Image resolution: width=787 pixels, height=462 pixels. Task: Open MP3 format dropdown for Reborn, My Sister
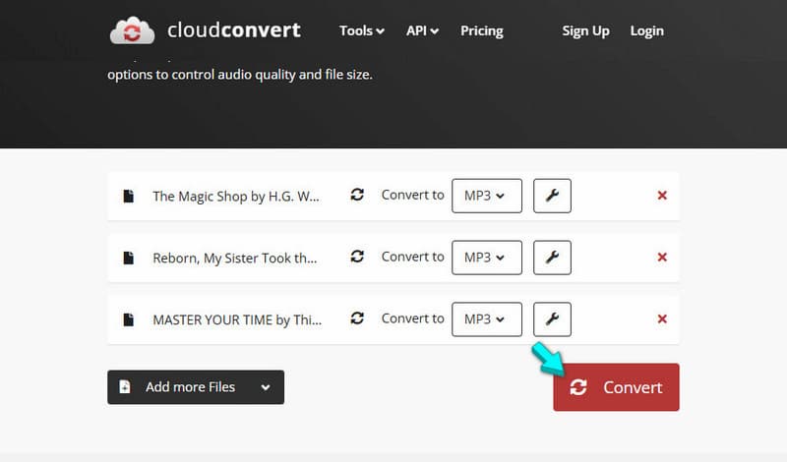click(487, 258)
